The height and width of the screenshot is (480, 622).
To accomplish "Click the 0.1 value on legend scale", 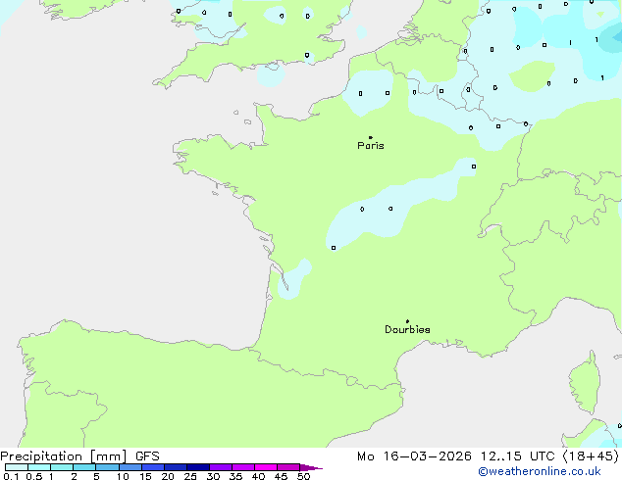I will click(9, 477).
